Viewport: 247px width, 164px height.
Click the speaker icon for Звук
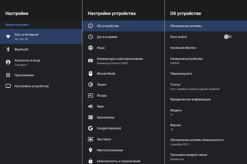point(90,106)
